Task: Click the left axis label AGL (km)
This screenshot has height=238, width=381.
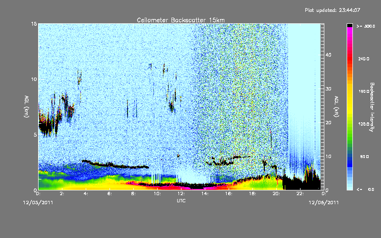Action: (x=27, y=106)
